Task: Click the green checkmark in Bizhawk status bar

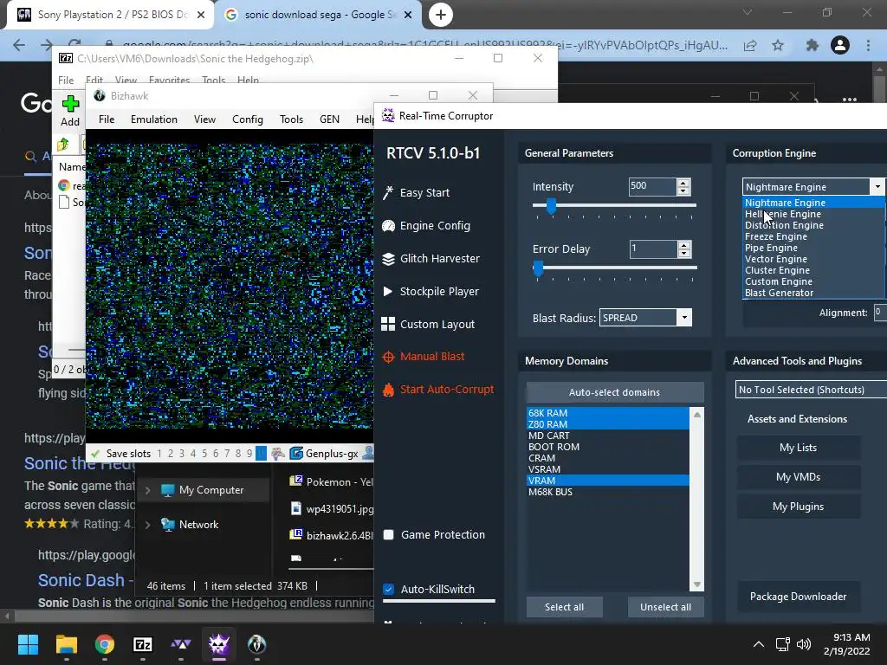Action: [x=95, y=454]
